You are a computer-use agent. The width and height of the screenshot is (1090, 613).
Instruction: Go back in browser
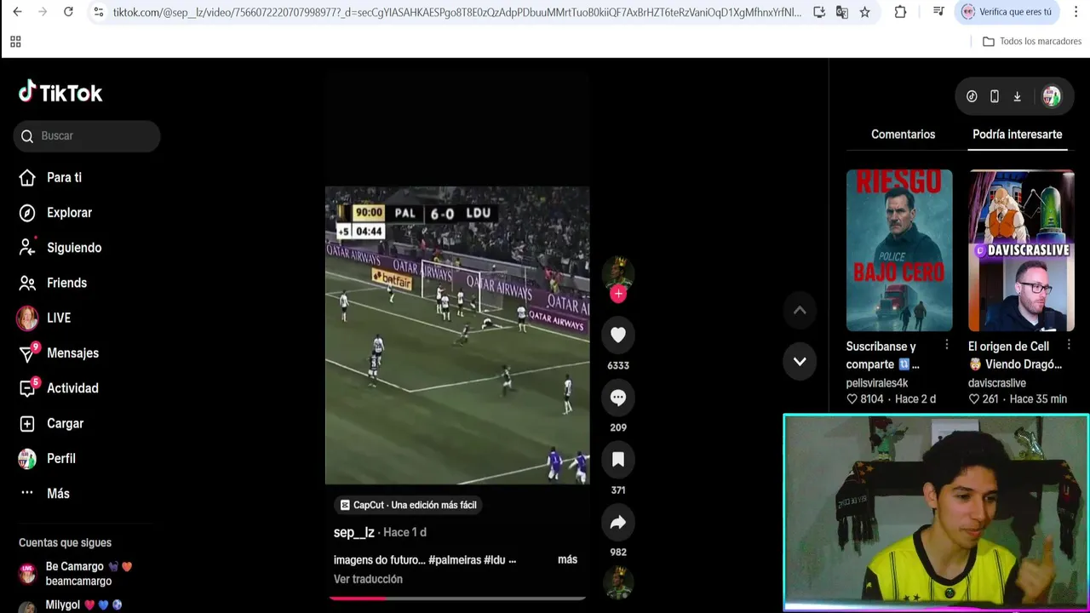pyautogui.click(x=18, y=12)
